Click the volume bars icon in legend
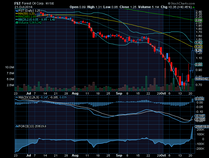Image resolution: width=209 pixels, height=158 pixels. [17, 22]
